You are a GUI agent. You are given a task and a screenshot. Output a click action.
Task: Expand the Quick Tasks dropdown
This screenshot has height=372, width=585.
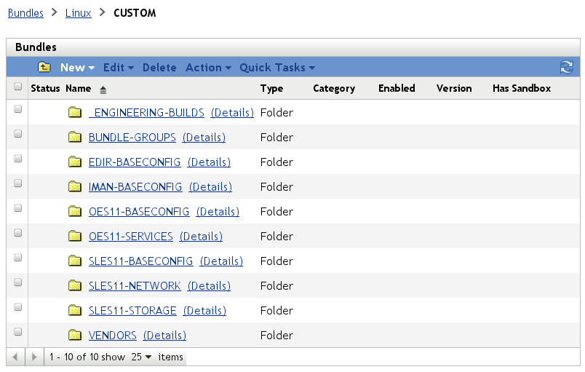[277, 68]
